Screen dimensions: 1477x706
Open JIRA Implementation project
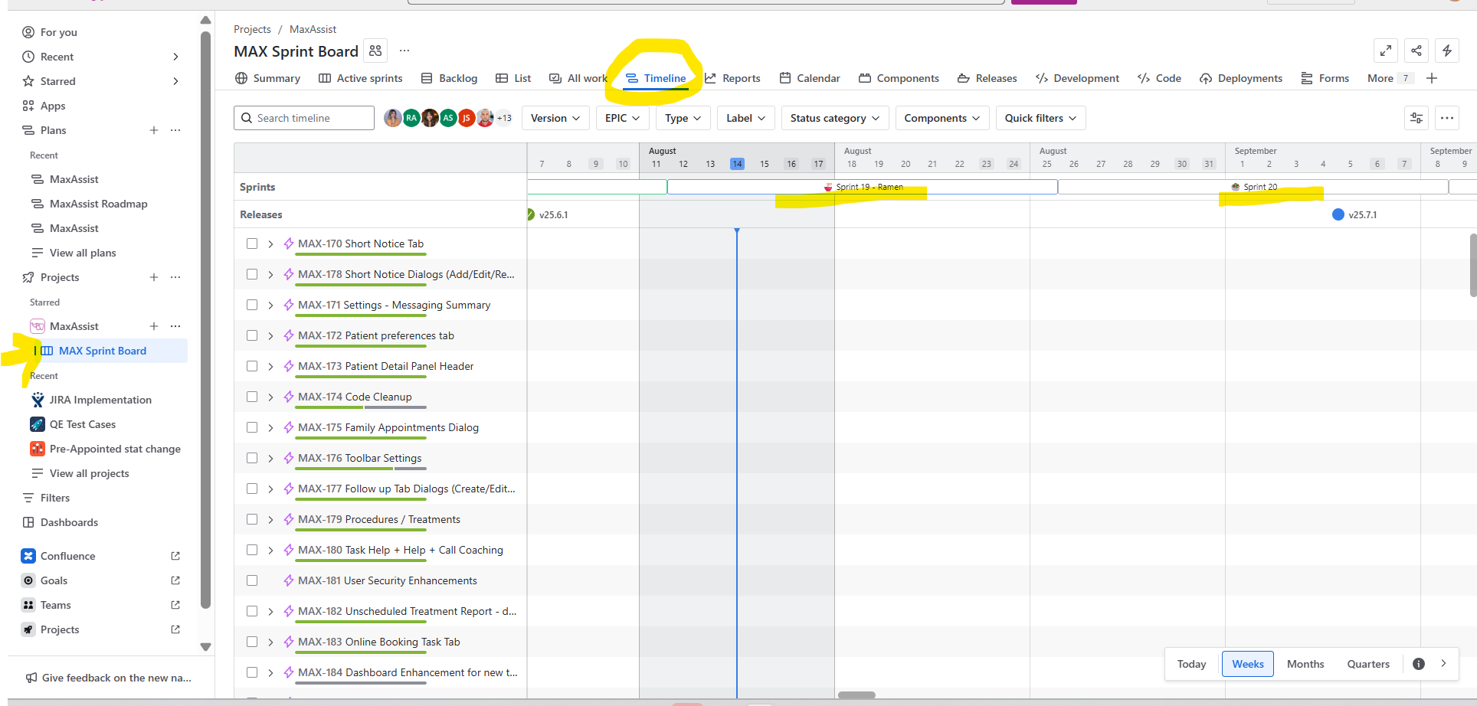[x=100, y=400]
